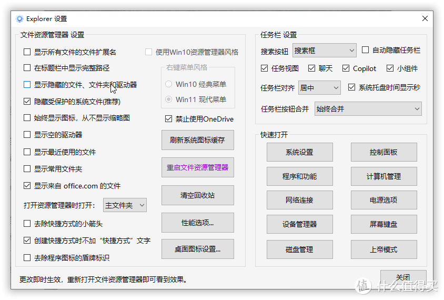Image resolution: width=444 pixels, height=300 pixels.
Task: Open 系统设置 quick launch button
Action: (x=299, y=152)
